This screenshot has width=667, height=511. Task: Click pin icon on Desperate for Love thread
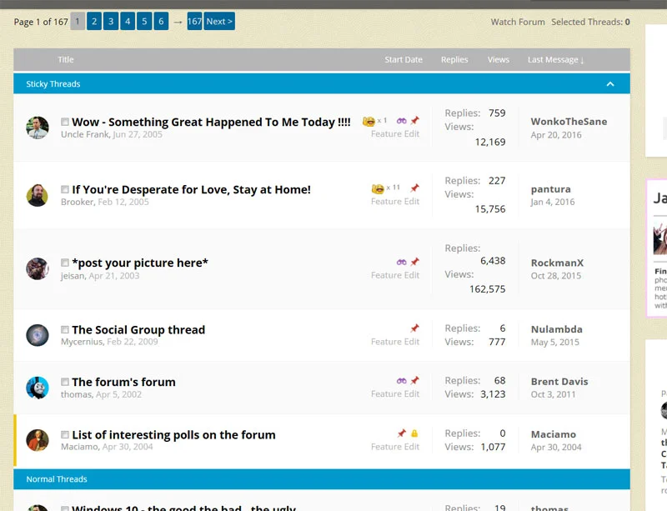(414, 188)
